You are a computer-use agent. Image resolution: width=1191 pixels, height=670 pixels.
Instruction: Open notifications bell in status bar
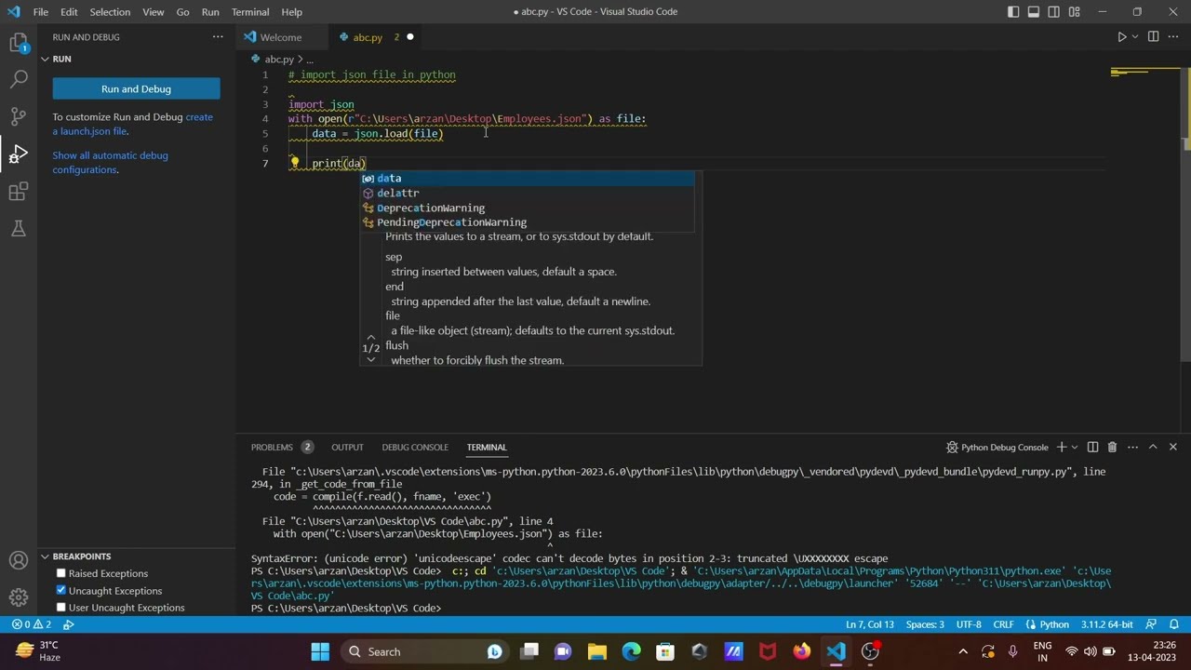[1174, 624]
